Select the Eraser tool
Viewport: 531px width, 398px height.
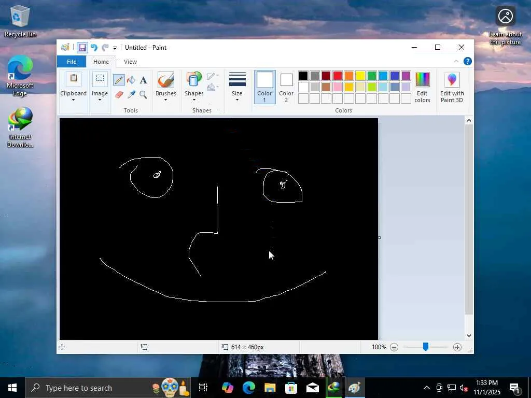point(119,94)
